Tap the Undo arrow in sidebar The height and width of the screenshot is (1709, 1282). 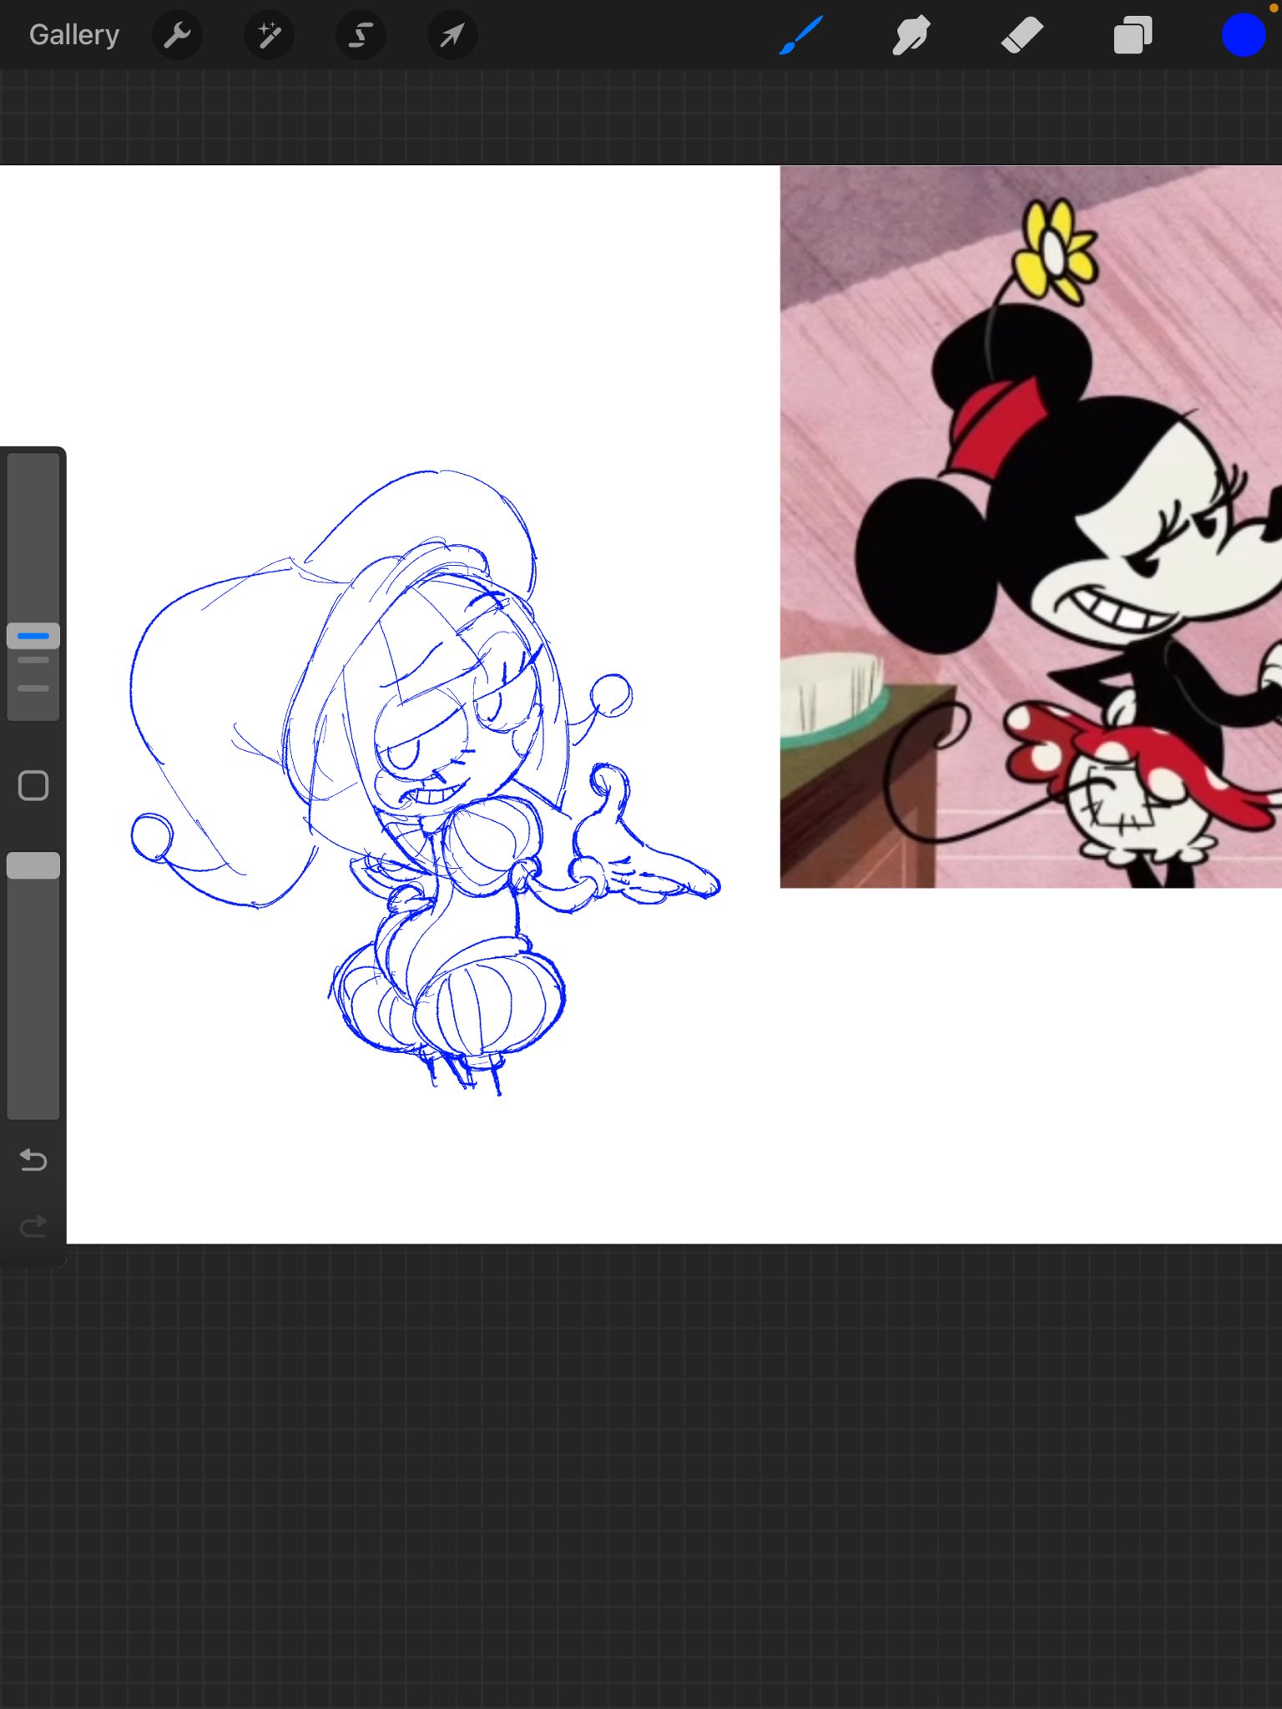click(33, 1160)
